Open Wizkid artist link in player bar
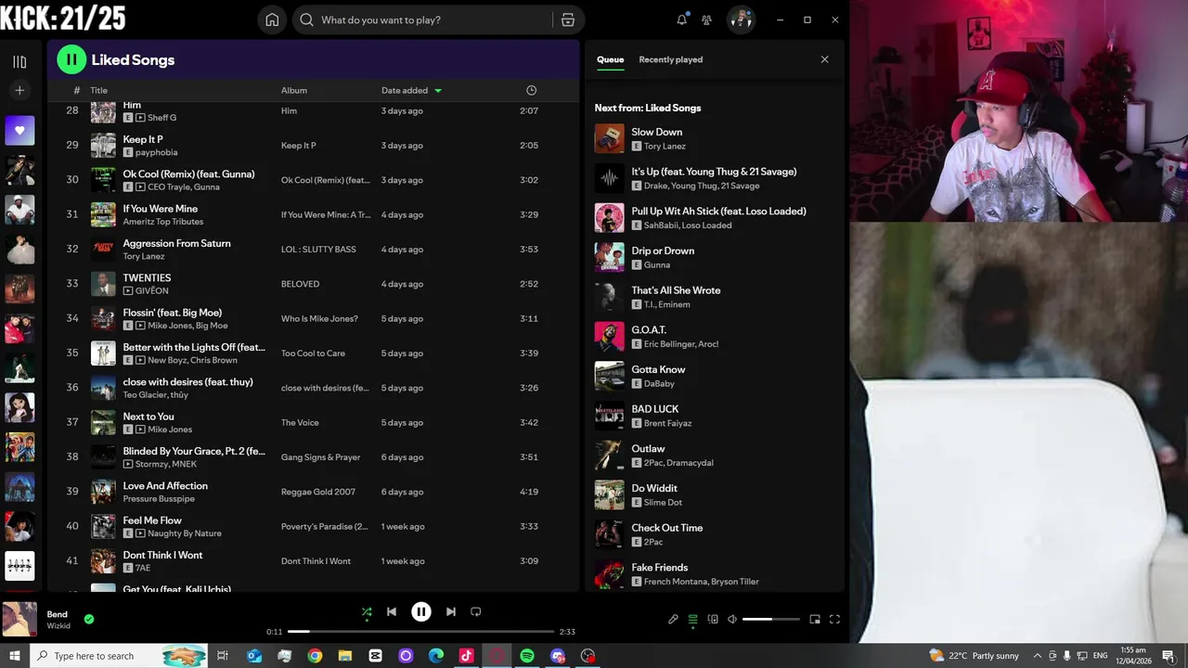1188x668 pixels. [58, 626]
